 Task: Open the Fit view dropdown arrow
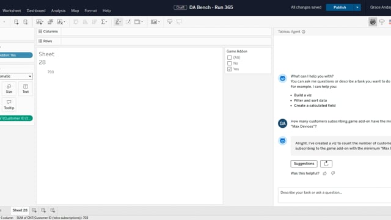tap(142, 22)
